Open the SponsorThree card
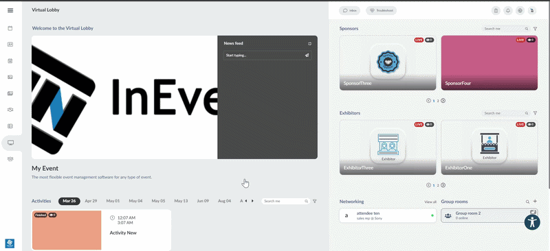This screenshot has width=550, height=251. pos(388,63)
